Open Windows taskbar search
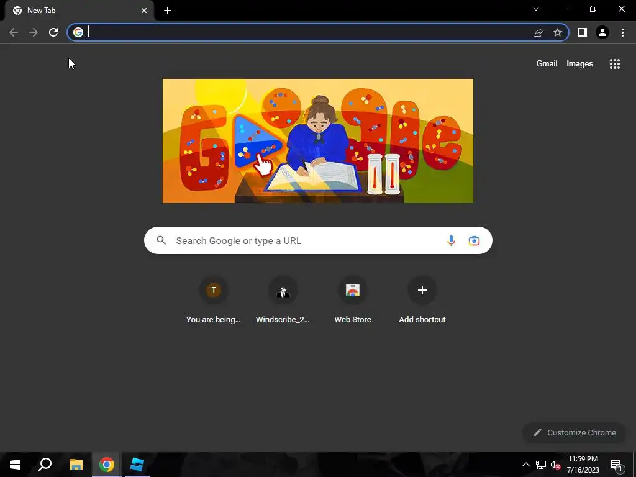The image size is (636, 477). pyautogui.click(x=45, y=465)
